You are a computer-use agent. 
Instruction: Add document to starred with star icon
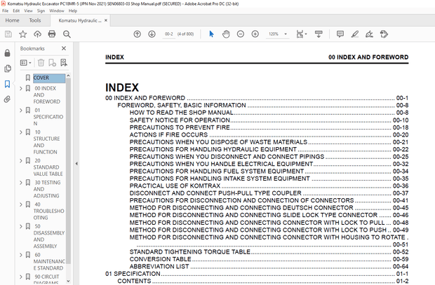[x=22, y=34]
